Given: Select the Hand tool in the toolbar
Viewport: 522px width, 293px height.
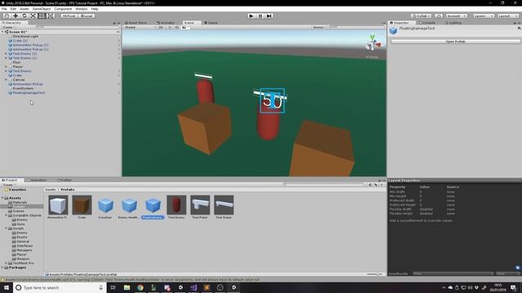Looking at the screenshot, I should pos(7,16).
